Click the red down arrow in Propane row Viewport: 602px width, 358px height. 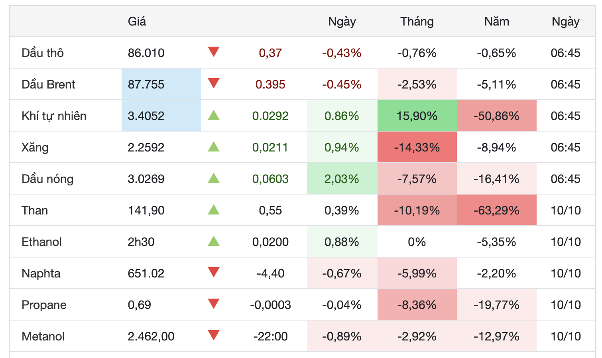214,304
